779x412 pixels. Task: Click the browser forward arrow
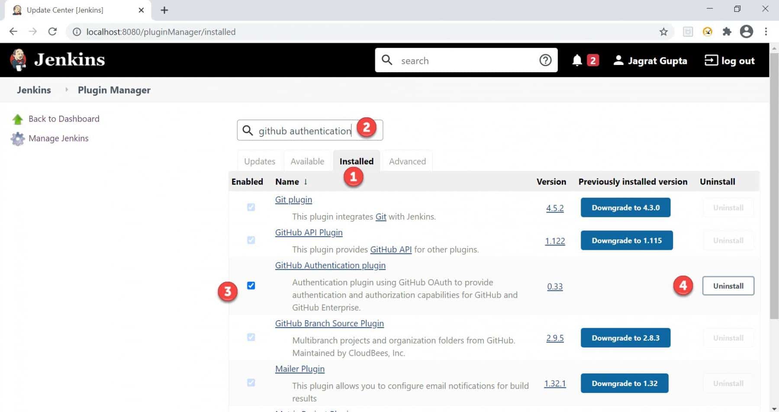32,32
